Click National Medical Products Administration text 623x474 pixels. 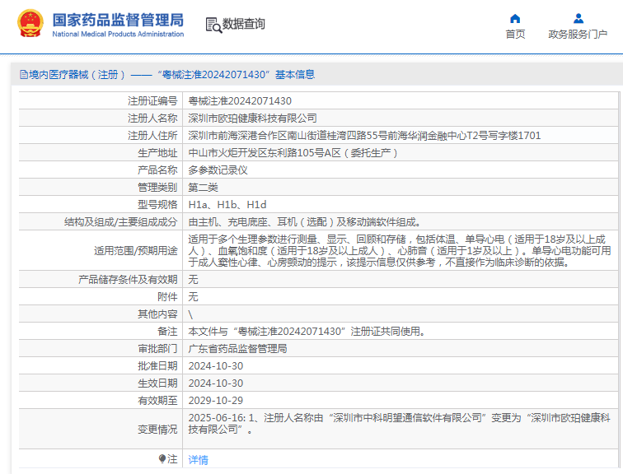click(118, 34)
